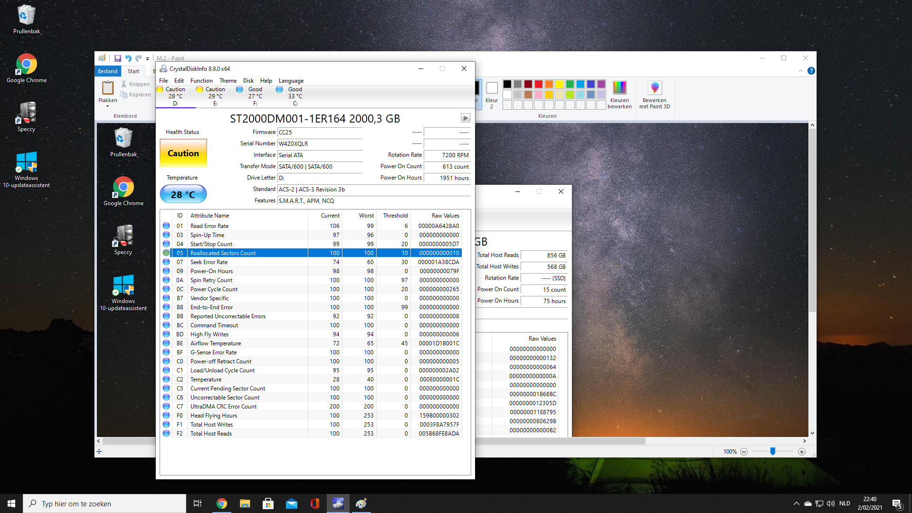
Task: Open the Theme menu in CrystalDiskInfo
Action: coord(228,81)
